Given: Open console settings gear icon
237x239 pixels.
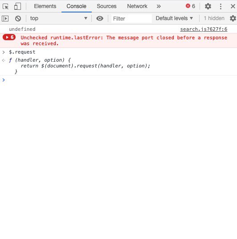Looking at the screenshot, I should 233,18.
